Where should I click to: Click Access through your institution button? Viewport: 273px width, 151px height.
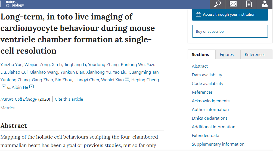(230, 15)
